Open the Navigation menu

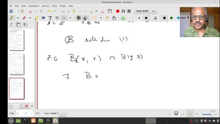34,6
